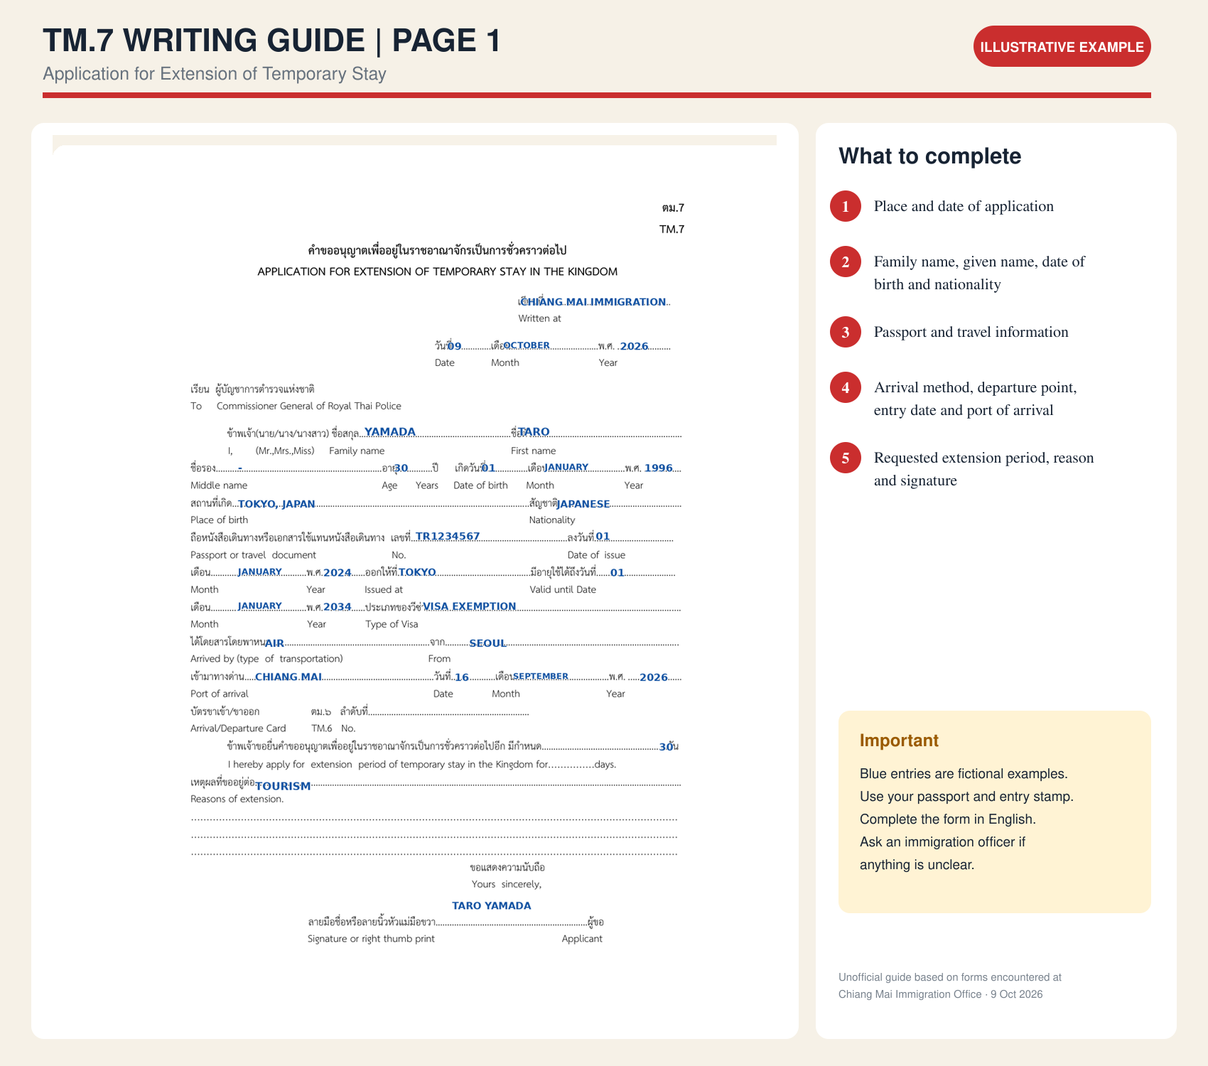Select "Place and date of application" step
1208x1066 pixels.
tap(964, 206)
